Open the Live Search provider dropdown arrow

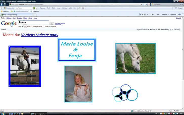point(182,5)
